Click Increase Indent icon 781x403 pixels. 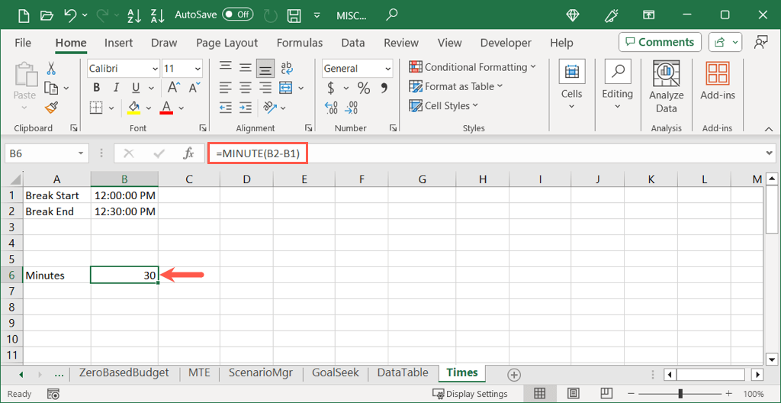245,107
